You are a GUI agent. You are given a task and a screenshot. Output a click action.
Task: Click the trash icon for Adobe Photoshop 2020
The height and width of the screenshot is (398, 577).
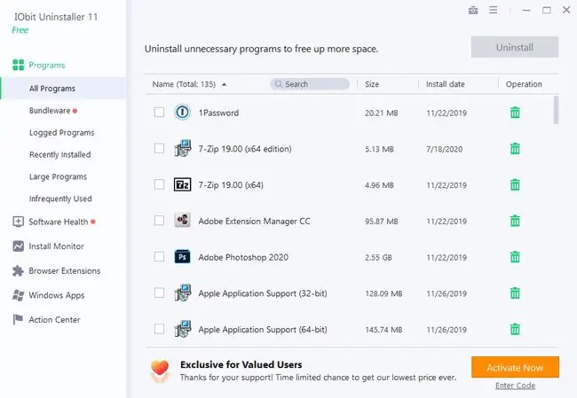(x=515, y=257)
